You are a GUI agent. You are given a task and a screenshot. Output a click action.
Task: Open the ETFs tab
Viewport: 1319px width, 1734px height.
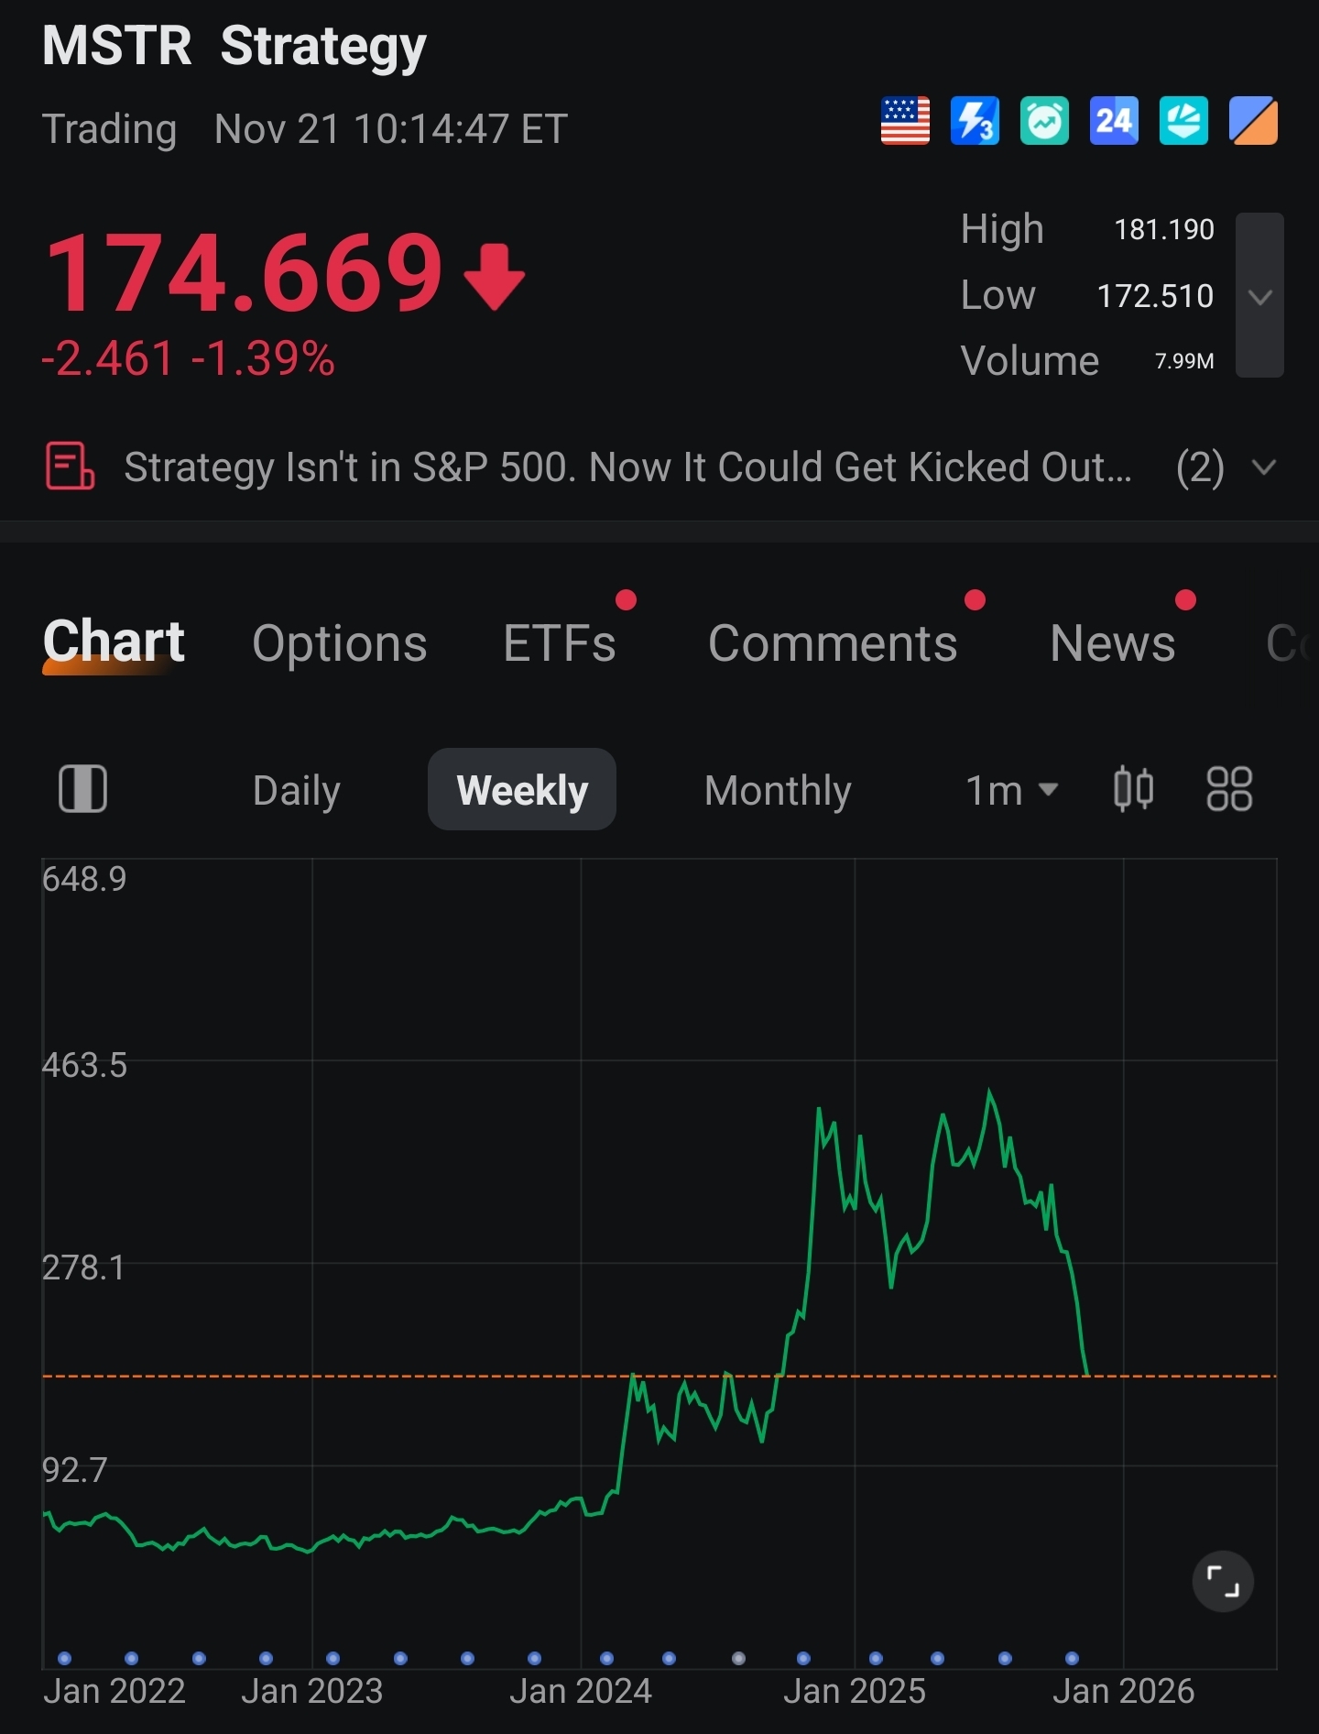560,643
